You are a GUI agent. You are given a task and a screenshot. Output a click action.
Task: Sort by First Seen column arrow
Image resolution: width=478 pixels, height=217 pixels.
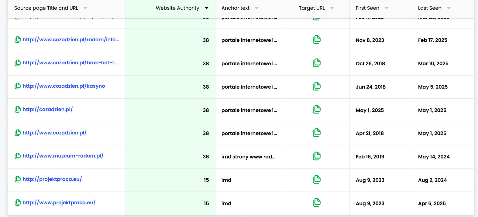click(x=386, y=8)
